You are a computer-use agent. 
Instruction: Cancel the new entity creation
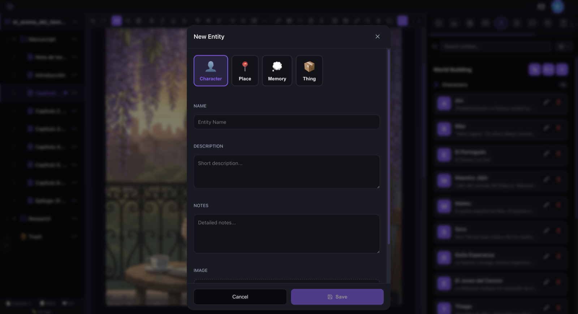240,297
